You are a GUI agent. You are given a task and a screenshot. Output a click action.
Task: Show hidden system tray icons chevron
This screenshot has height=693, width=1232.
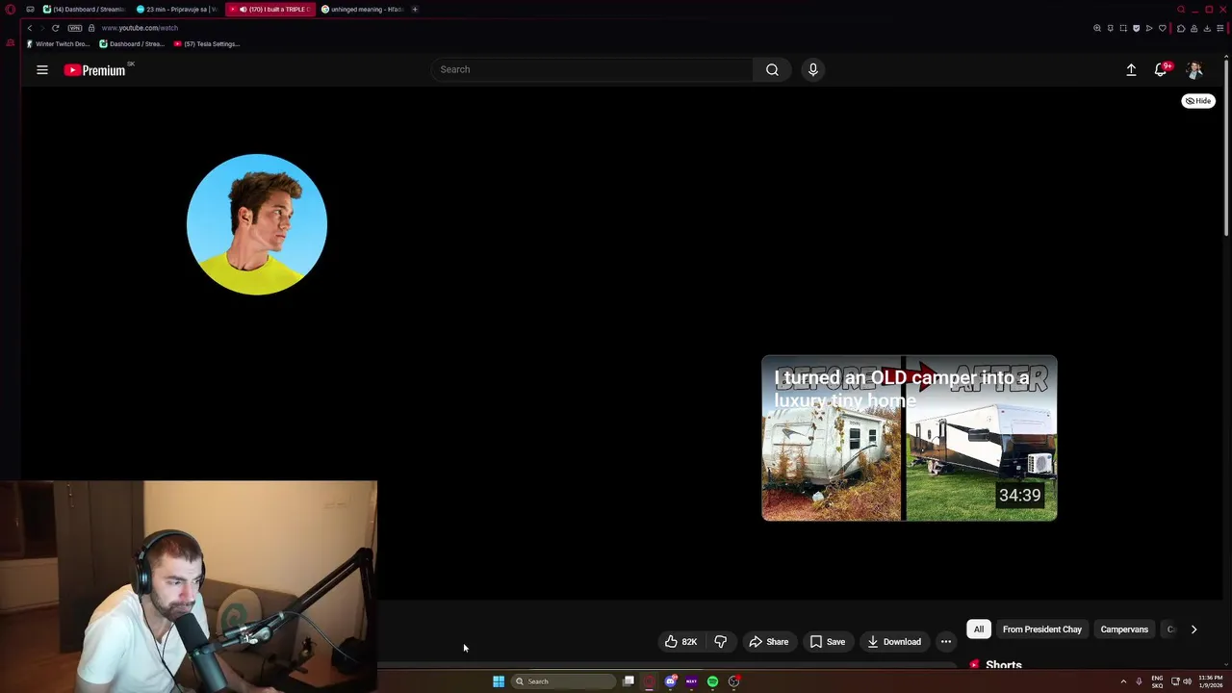[1123, 681]
